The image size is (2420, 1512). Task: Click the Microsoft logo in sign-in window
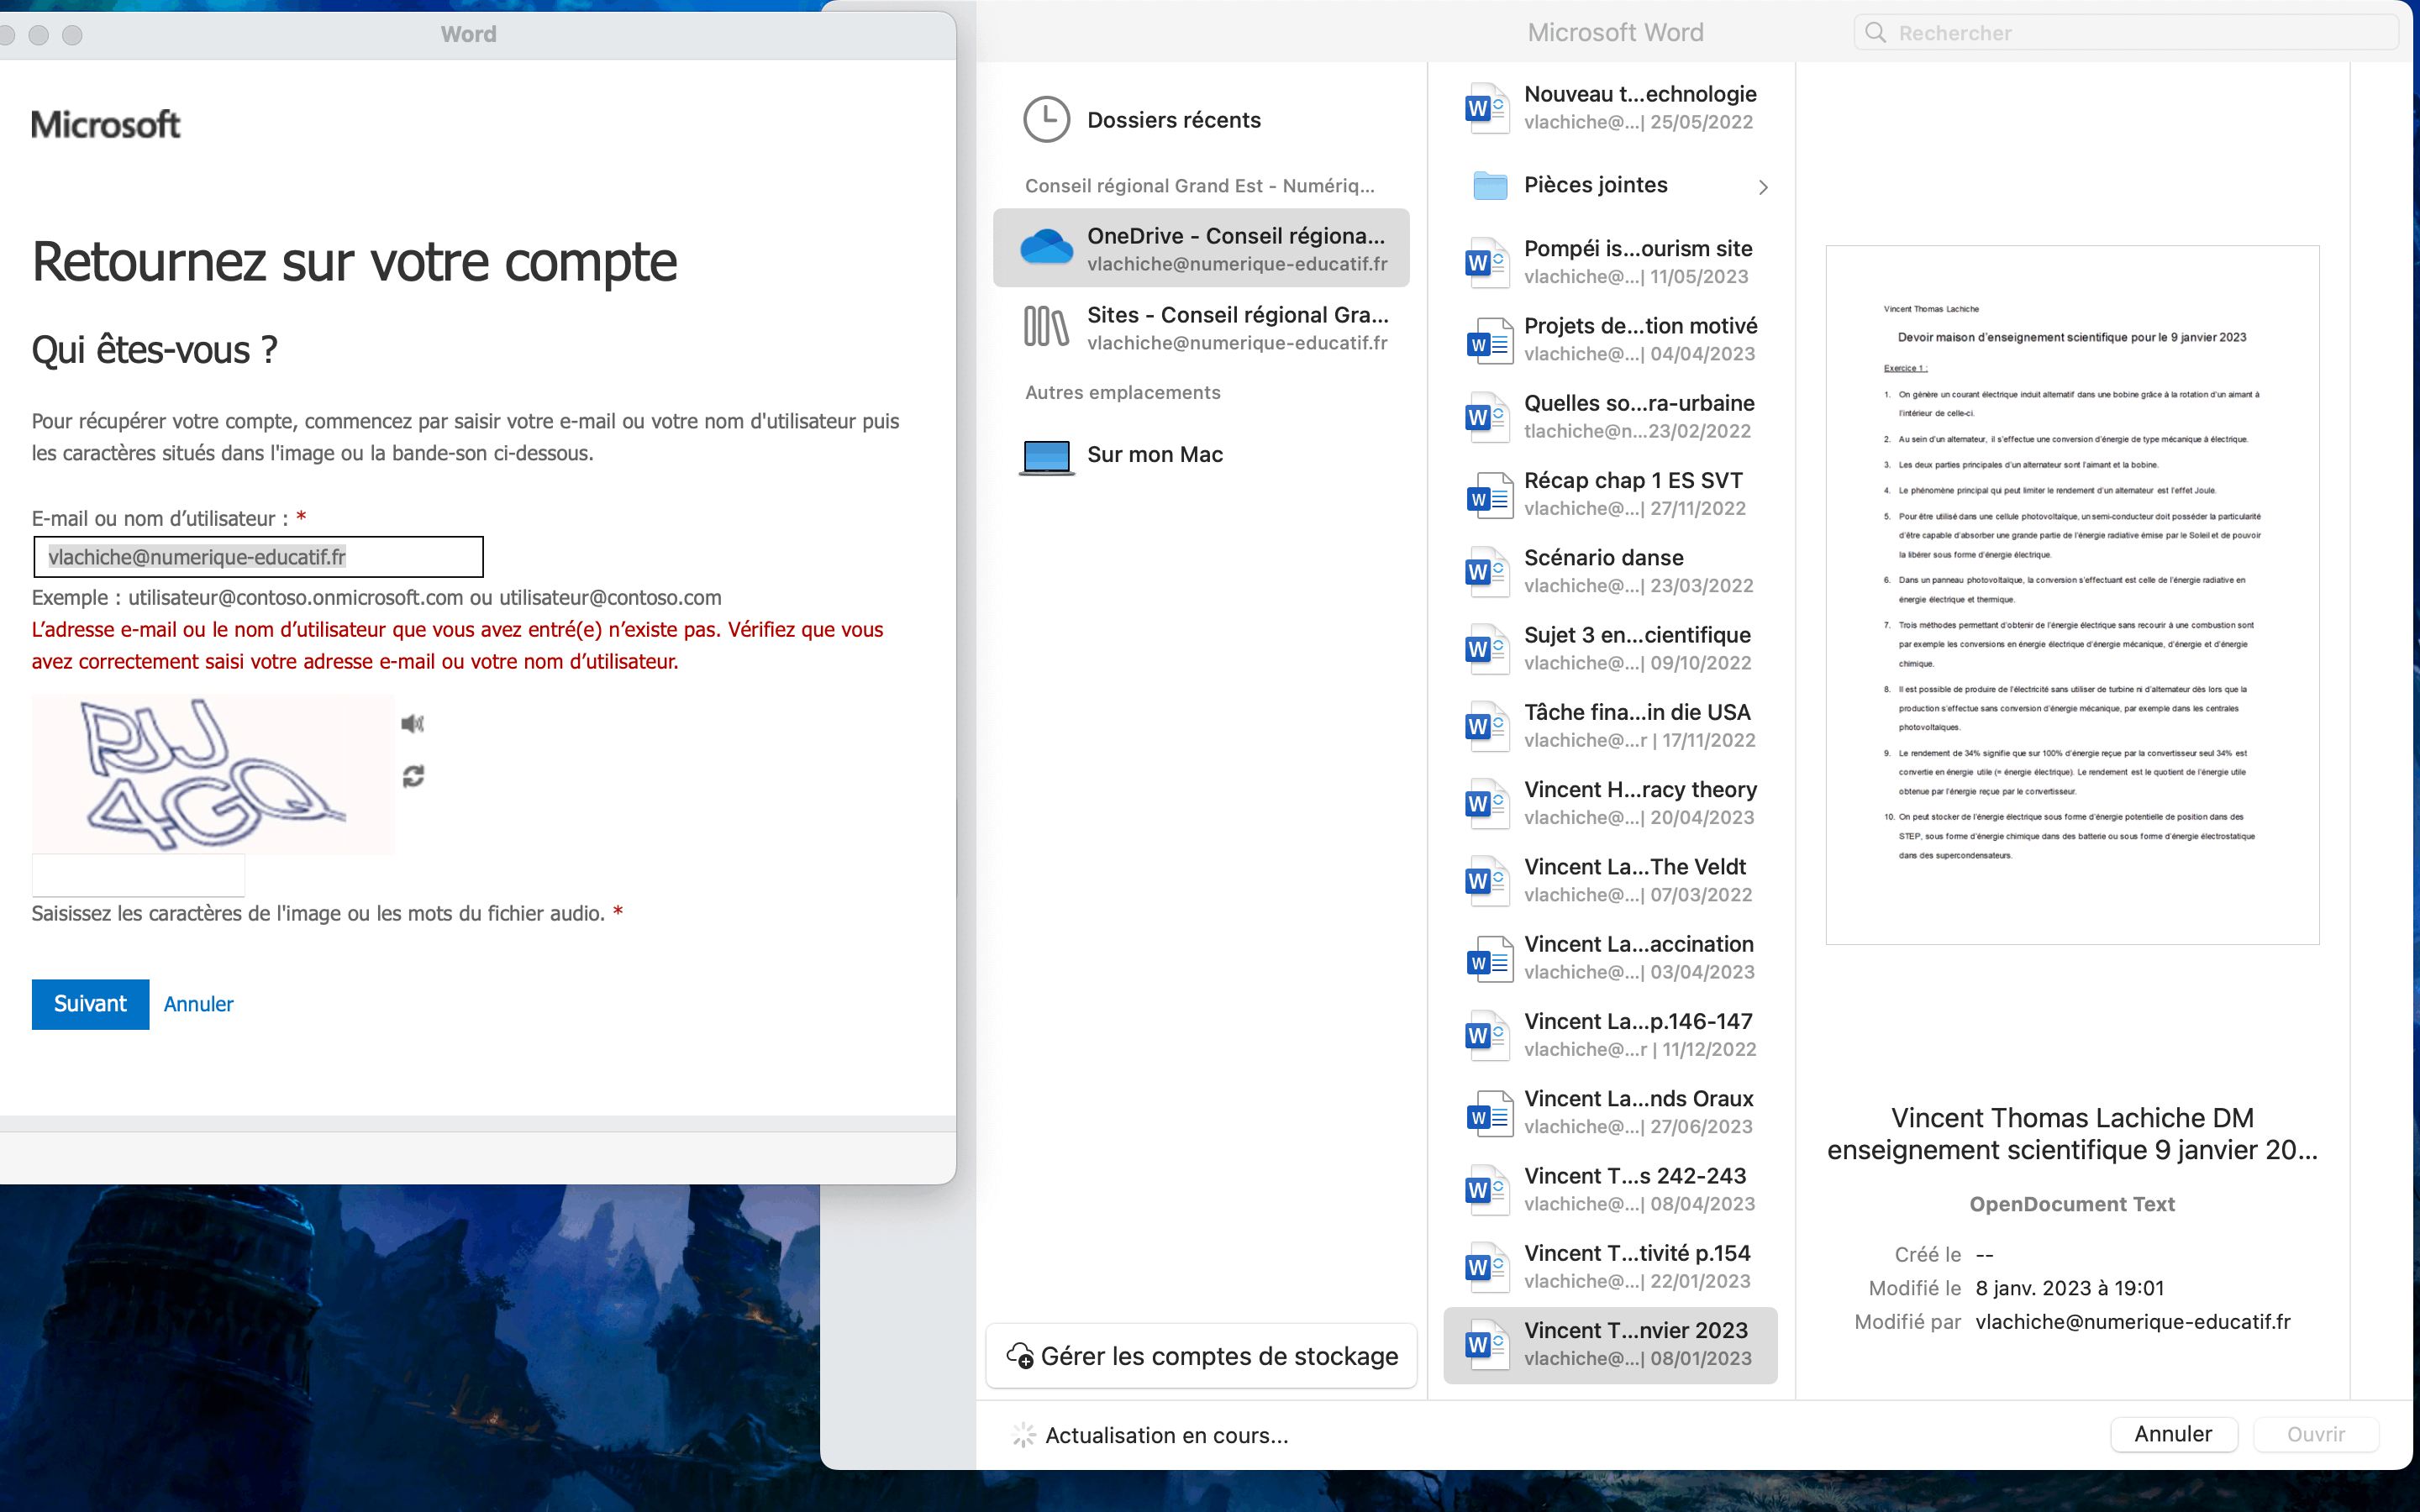click(x=106, y=125)
